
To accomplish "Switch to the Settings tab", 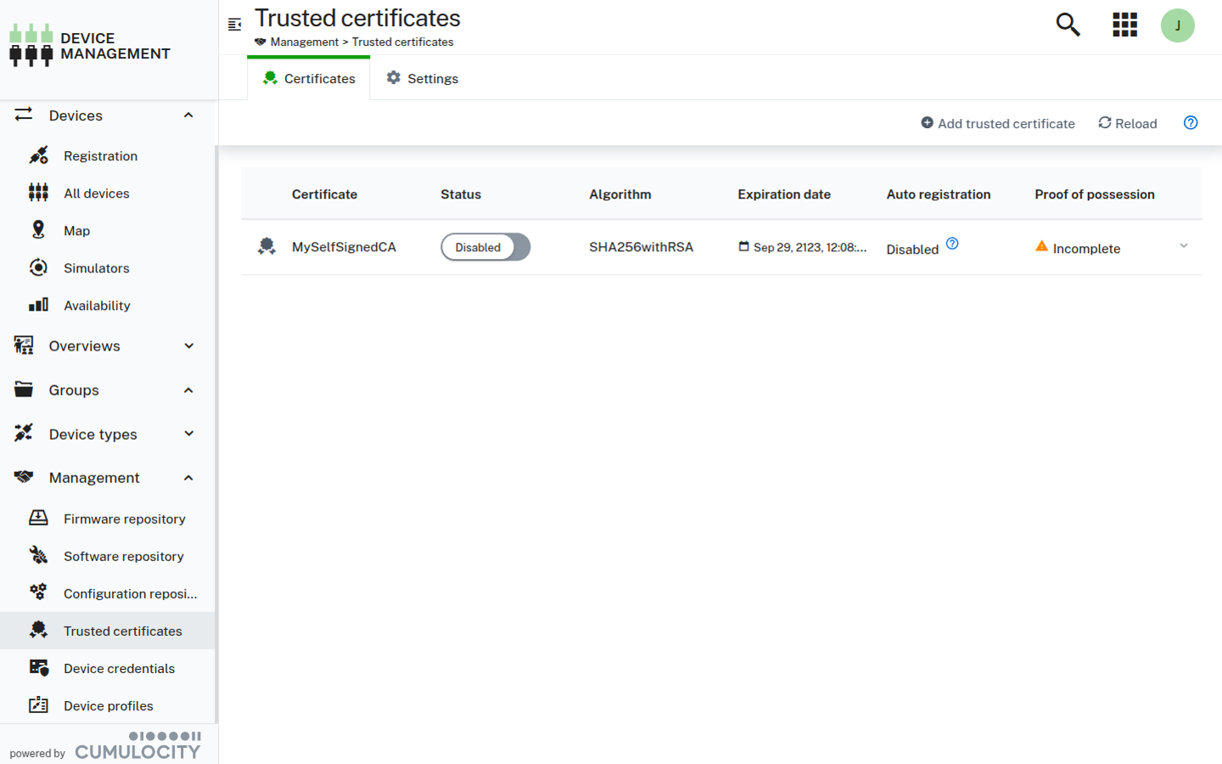I will pos(422,77).
